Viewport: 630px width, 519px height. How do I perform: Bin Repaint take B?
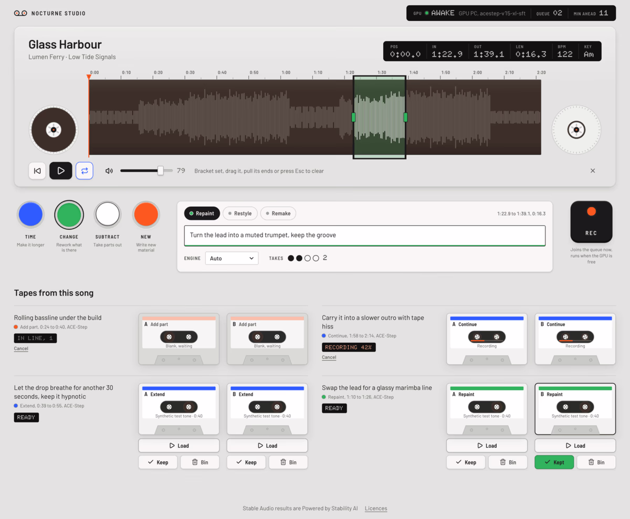[x=596, y=462]
